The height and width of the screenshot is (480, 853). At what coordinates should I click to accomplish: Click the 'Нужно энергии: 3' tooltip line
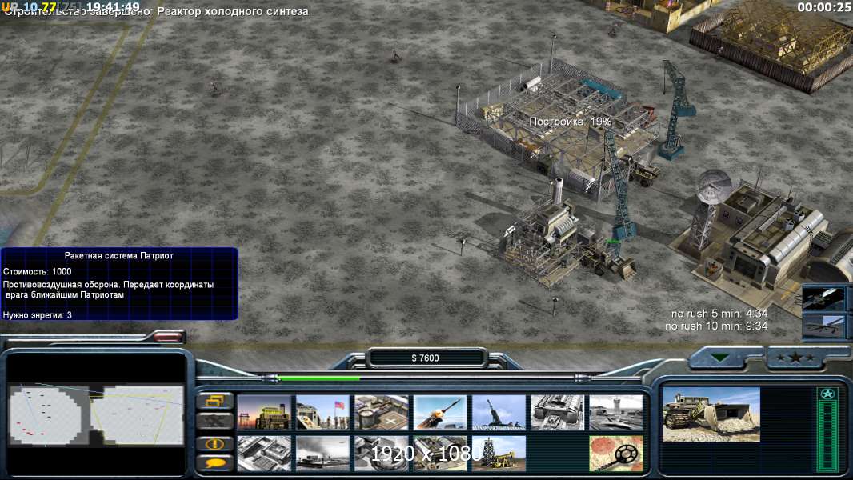[x=37, y=315]
